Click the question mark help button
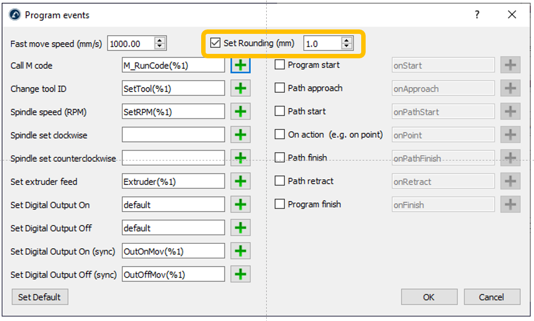The width and height of the screenshot is (534, 321). coord(477,15)
